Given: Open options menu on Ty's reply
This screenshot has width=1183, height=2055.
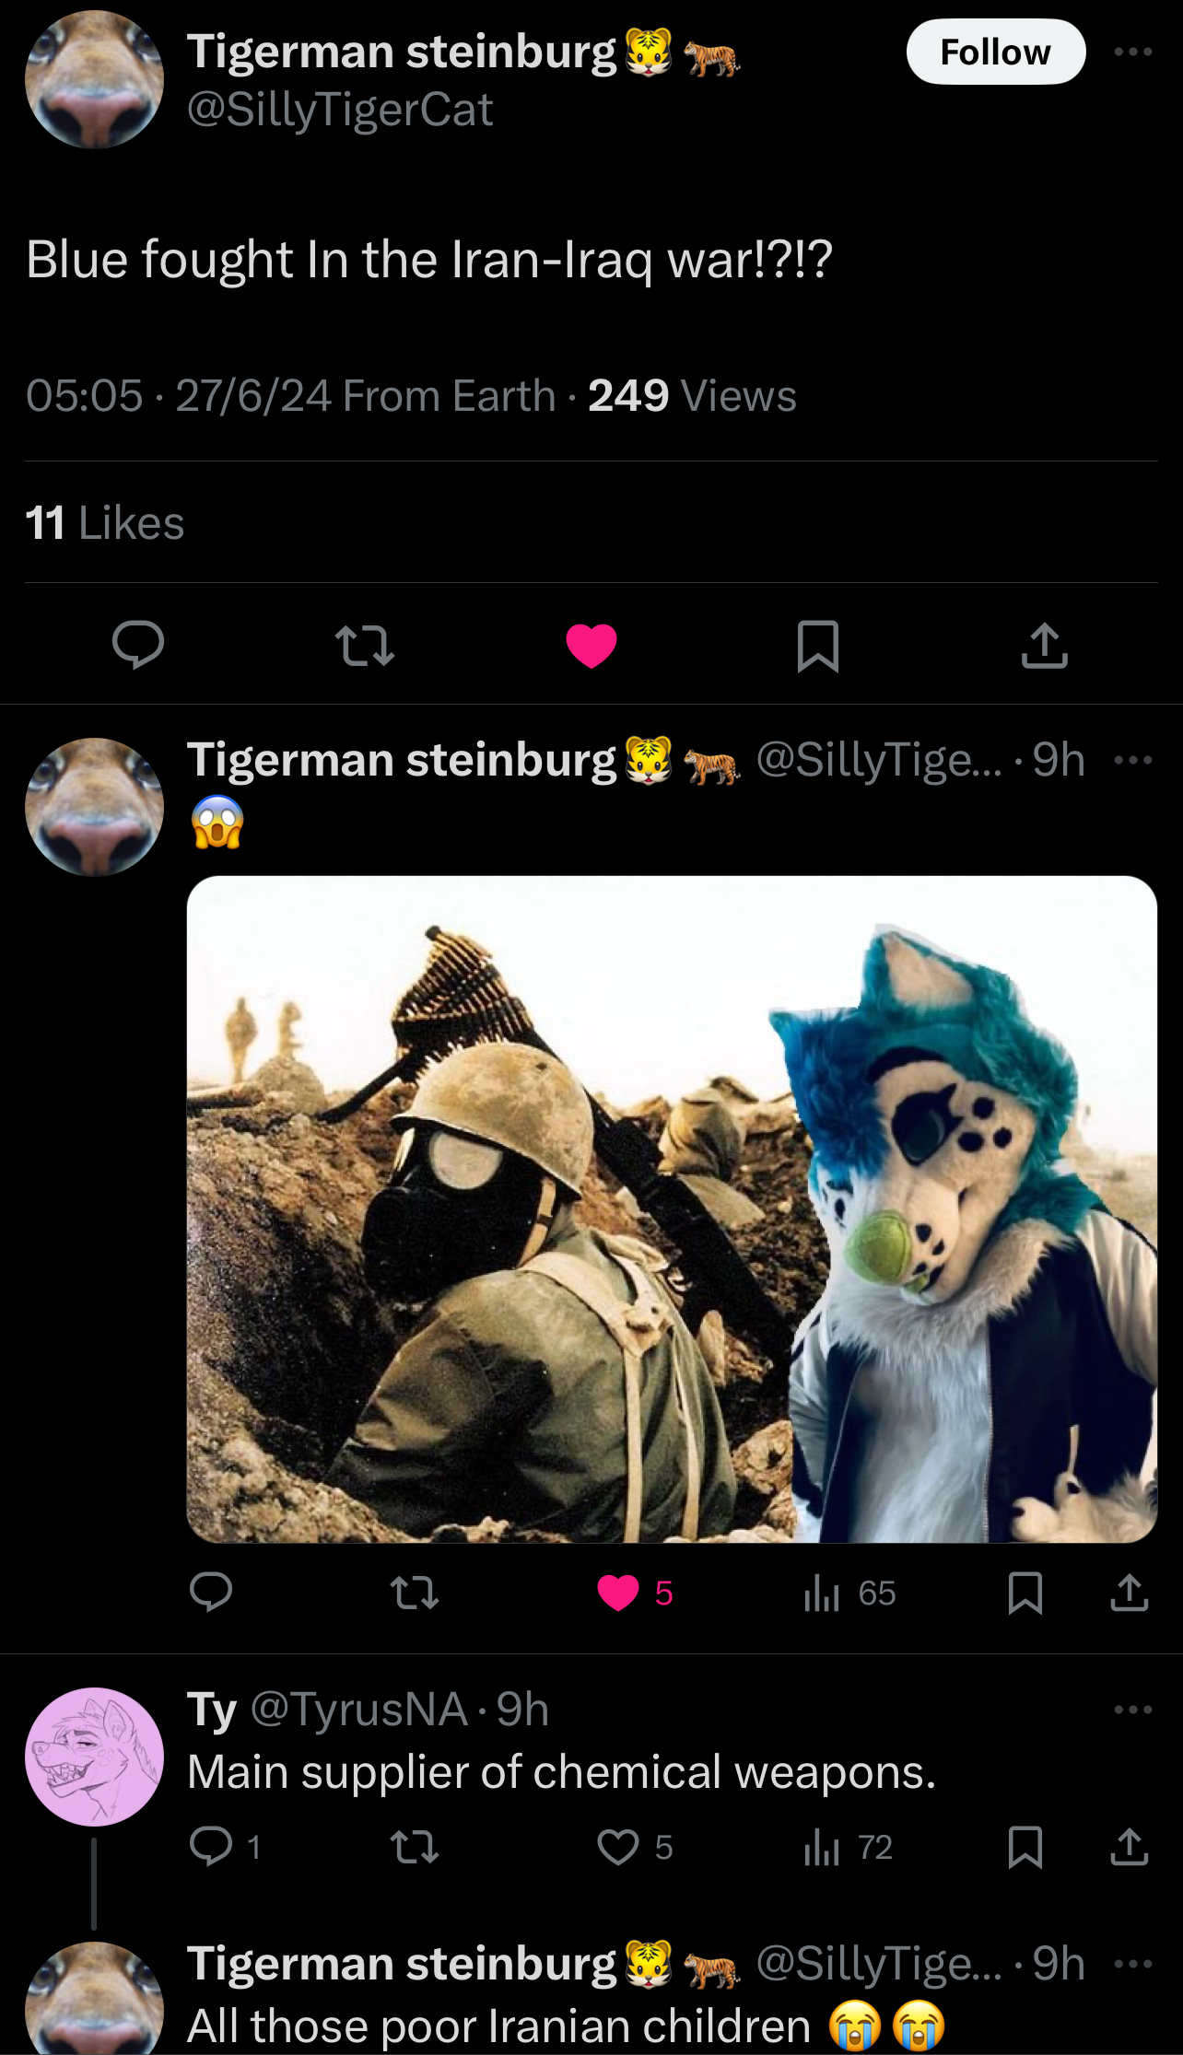Looking at the screenshot, I should [x=1133, y=1710].
